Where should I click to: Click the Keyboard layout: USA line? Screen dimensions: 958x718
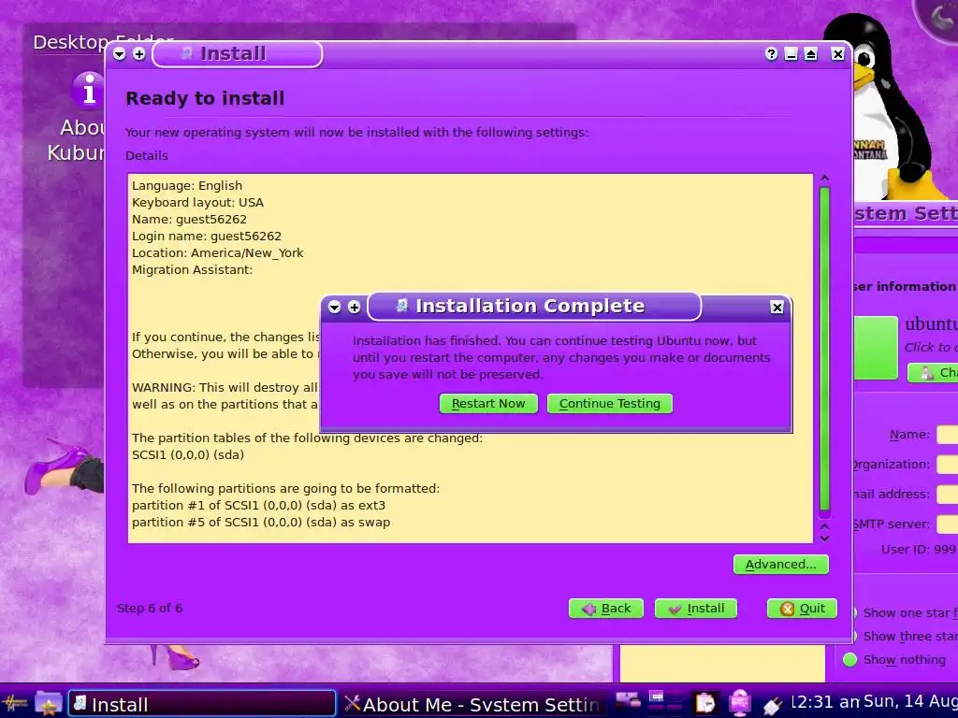click(198, 203)
